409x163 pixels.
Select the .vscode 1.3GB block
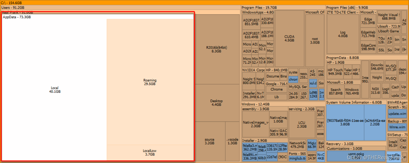tap(232, 141)
